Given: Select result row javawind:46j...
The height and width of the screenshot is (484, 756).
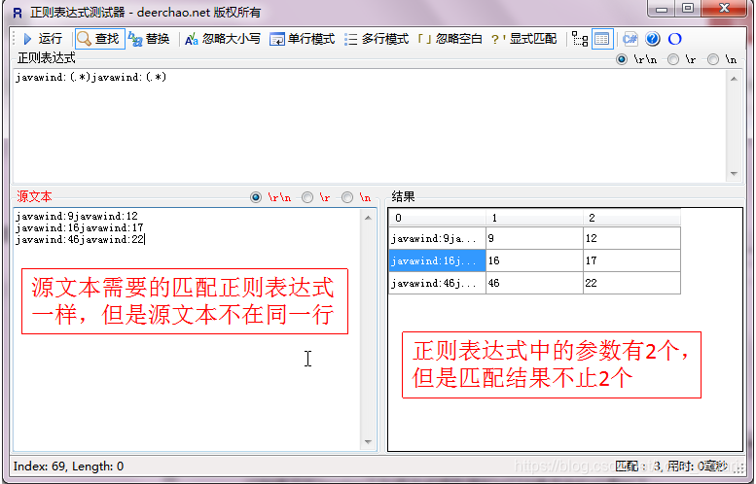Looking at the screenshot, I should point(437,283).
